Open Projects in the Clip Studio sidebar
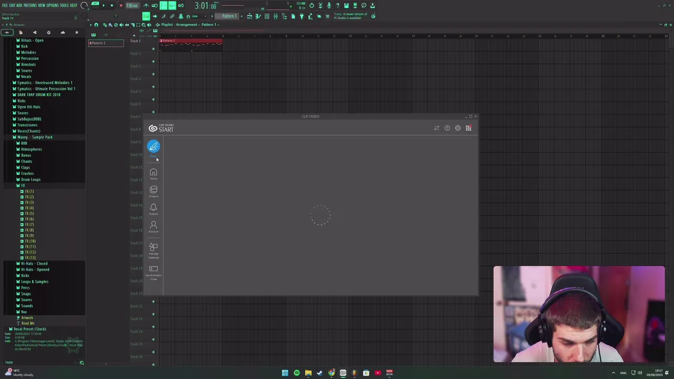 153,191
